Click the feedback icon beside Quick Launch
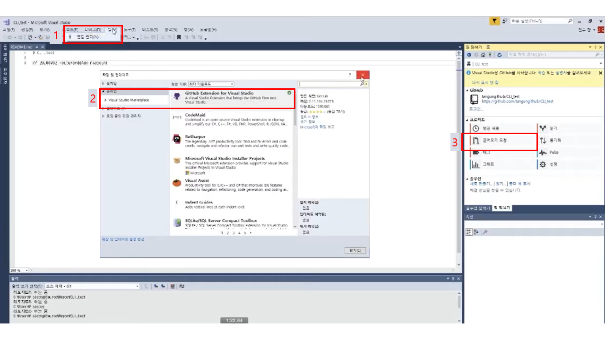 point(505,21)
